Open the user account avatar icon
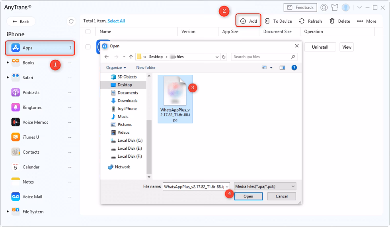The image size is (390, 227). pos(345,8)
